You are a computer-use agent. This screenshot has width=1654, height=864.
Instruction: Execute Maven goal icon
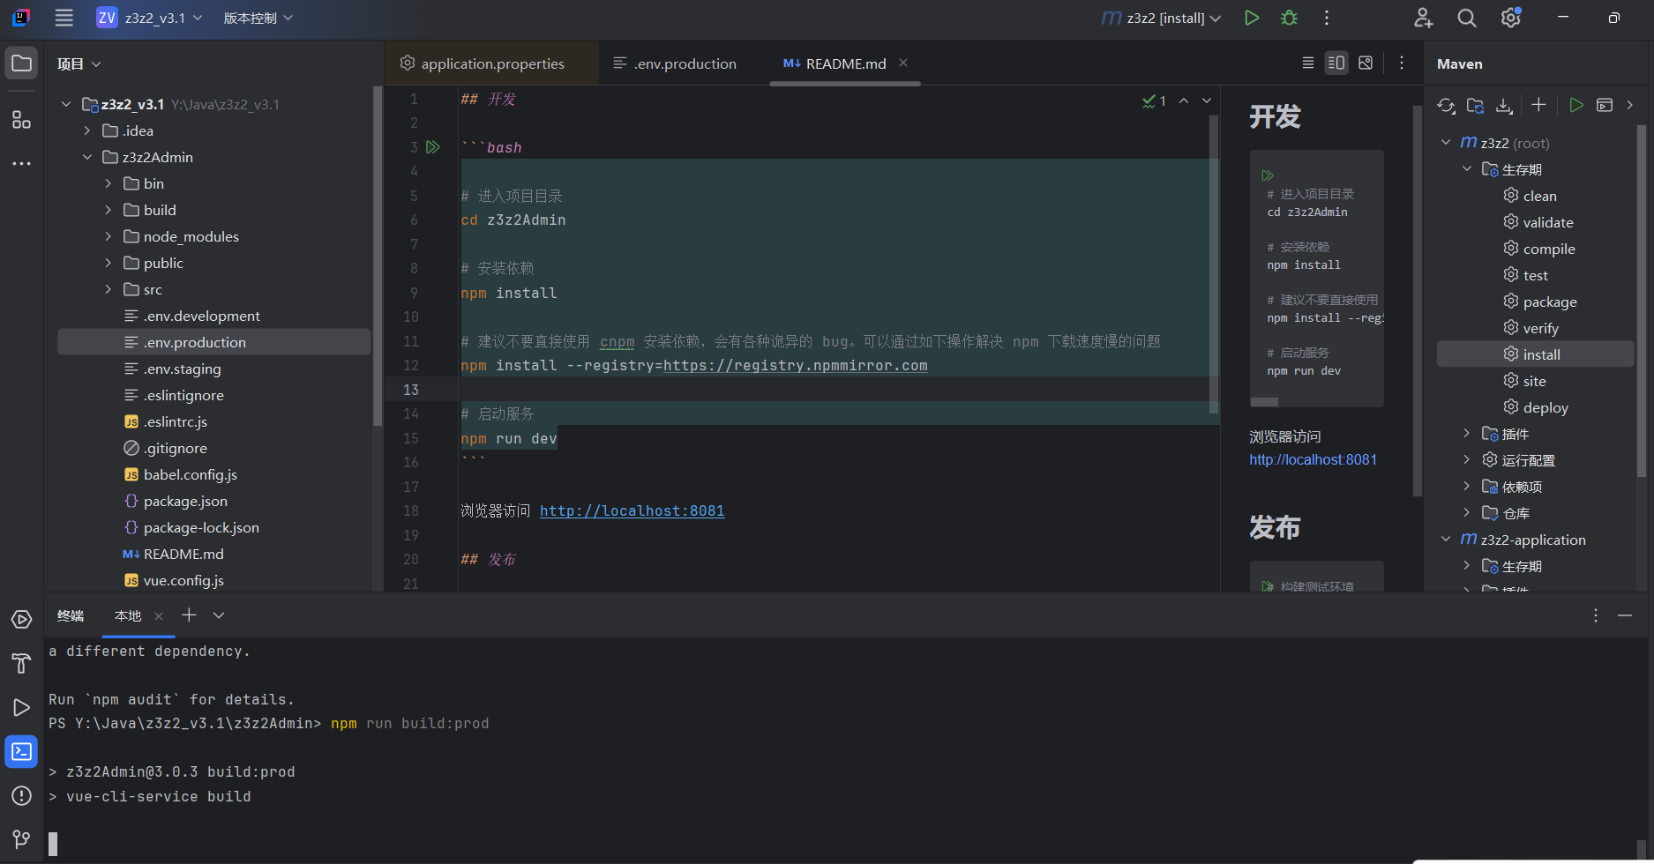(1605, 105)
